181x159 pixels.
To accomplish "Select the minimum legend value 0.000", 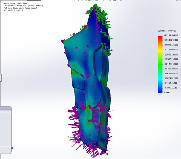I will [167, 92].
